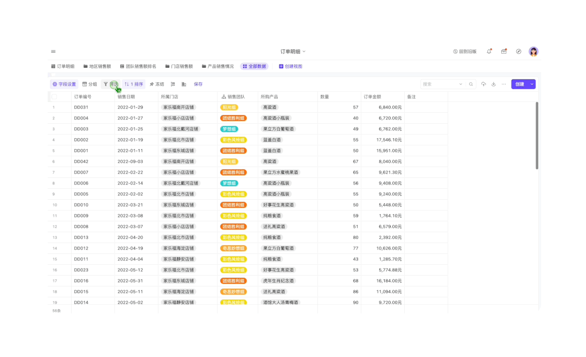Switch to the 地区销售额 view tab
This screenshot has height=357, width=586.
[97, 67]
